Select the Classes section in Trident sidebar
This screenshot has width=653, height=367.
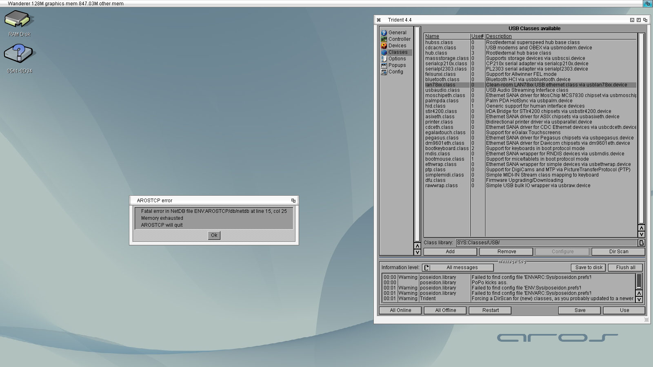coord(396,52)
